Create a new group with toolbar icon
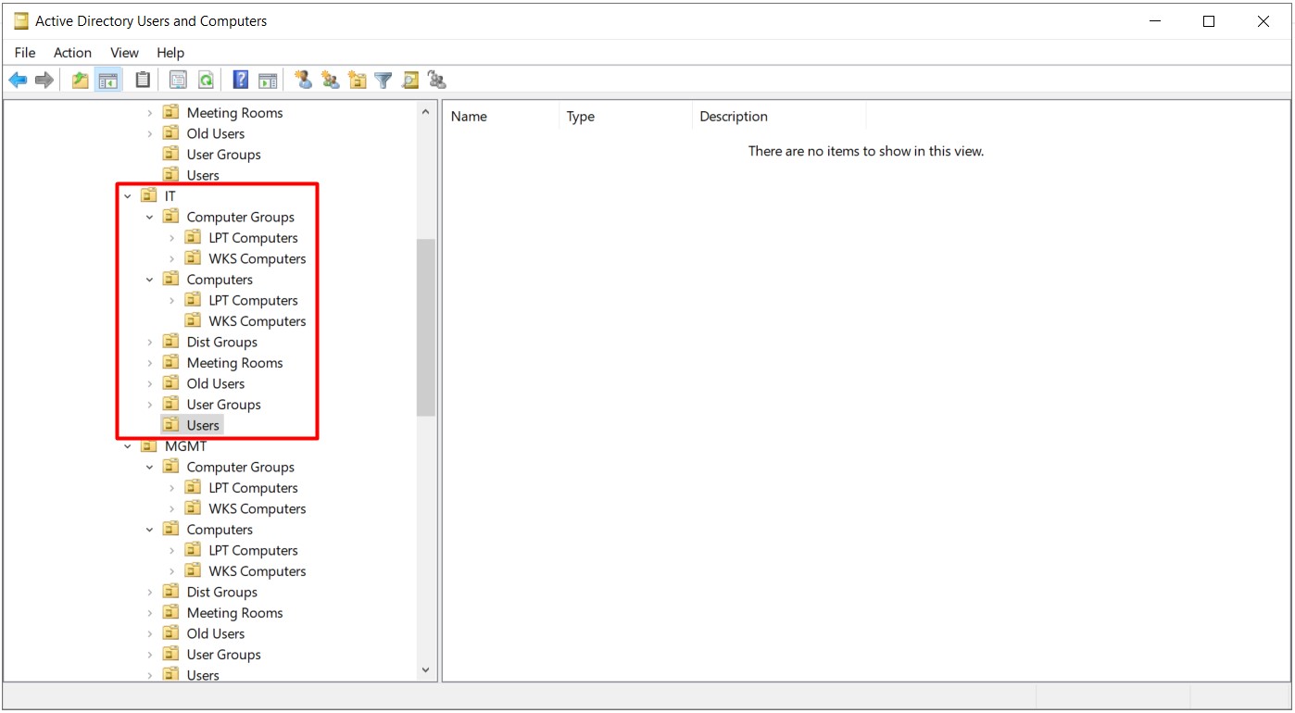This screenshot has width=1295, height=713. point(331,81)
